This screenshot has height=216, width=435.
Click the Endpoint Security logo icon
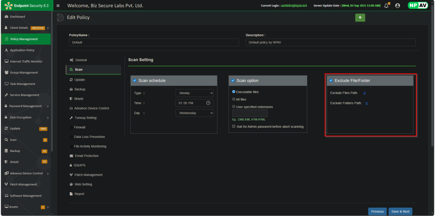pyautogui.click(x=8, y=6)
